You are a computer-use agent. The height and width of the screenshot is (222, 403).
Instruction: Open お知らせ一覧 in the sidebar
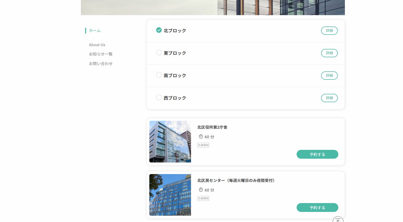[101, 54]
